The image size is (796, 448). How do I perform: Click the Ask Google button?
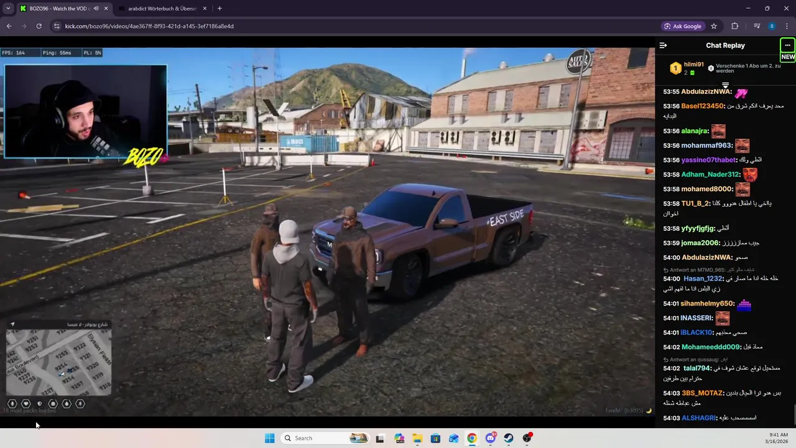click(x=683, y=26)
